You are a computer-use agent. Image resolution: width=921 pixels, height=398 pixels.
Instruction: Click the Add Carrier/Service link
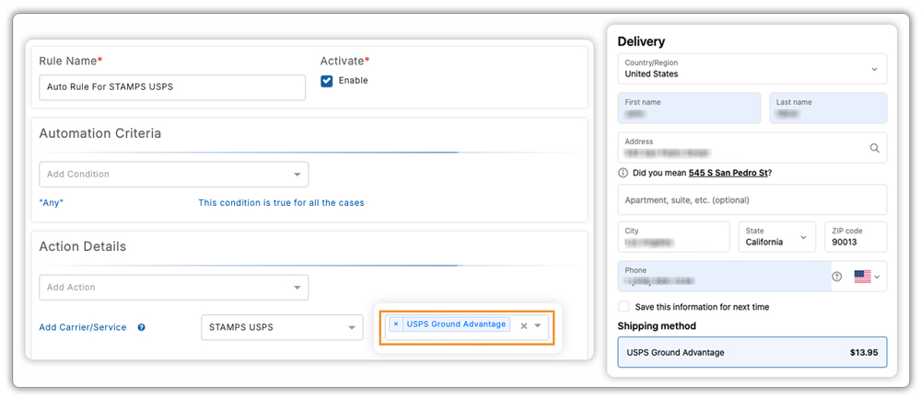[83, 327]
